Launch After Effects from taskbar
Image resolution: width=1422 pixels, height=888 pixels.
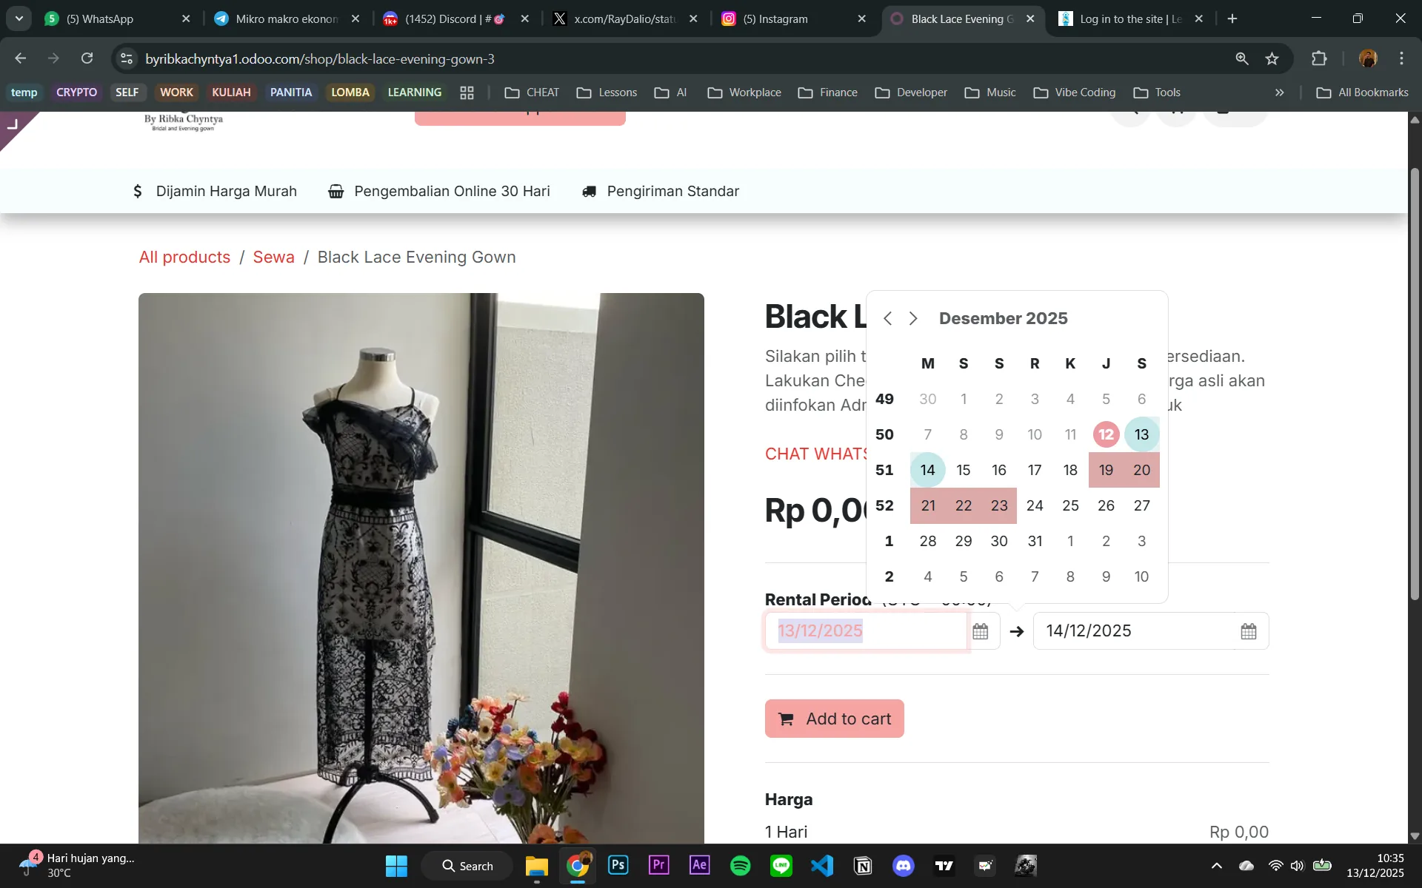(699, 866)
